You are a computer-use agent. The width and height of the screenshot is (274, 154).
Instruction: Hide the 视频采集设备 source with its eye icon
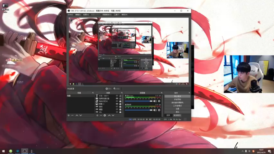[x=117, y=99]
